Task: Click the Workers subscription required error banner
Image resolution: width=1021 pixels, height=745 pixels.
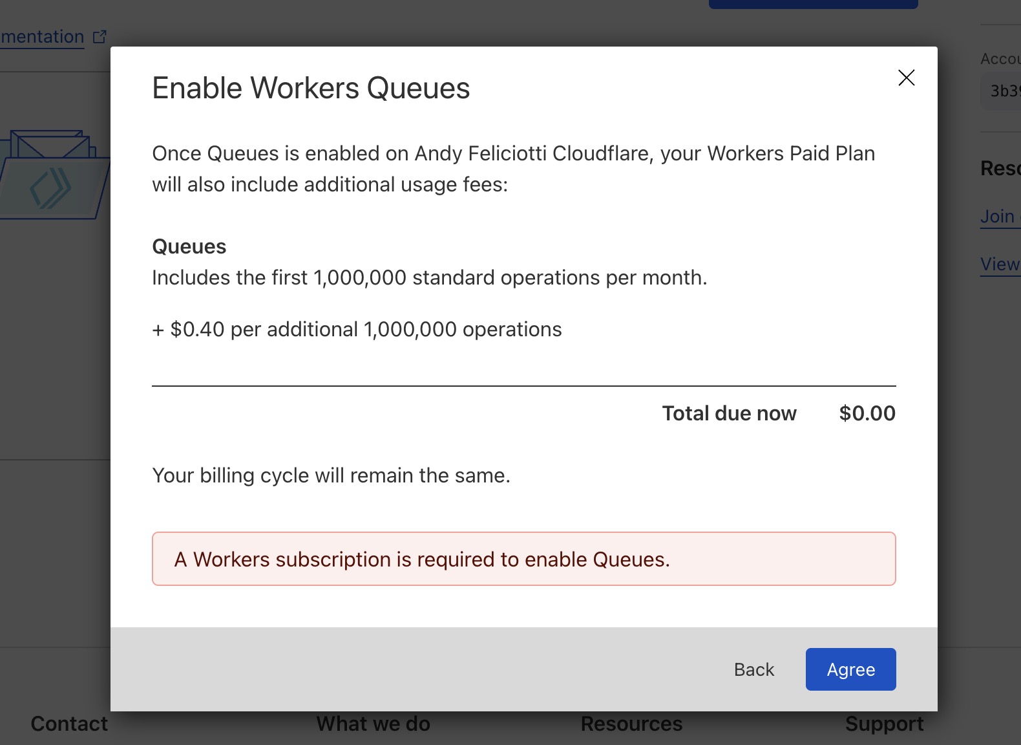Action: 523,559
